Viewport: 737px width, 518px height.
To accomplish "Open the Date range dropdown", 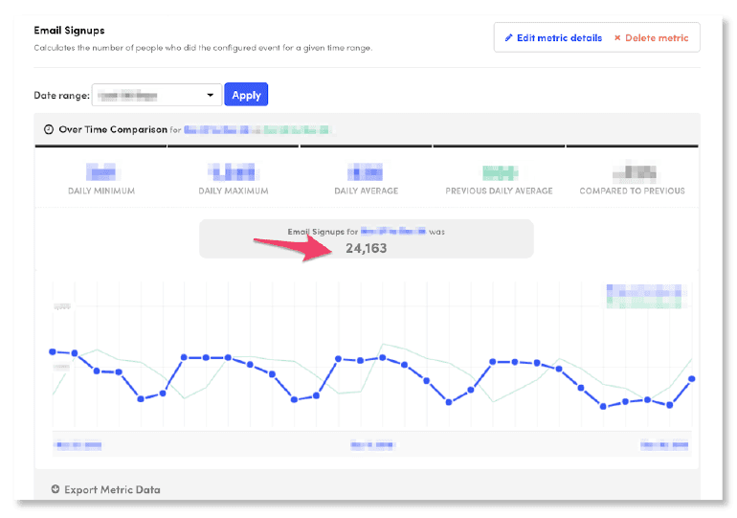I will click(157, 95).
